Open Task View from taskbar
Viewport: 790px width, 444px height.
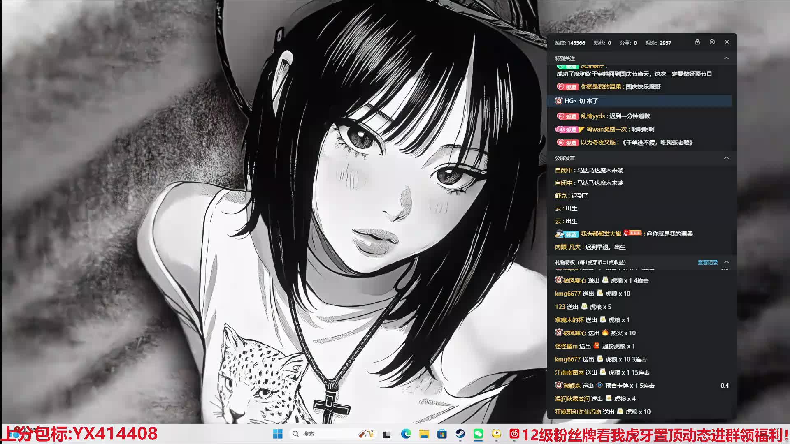[387, 434]
